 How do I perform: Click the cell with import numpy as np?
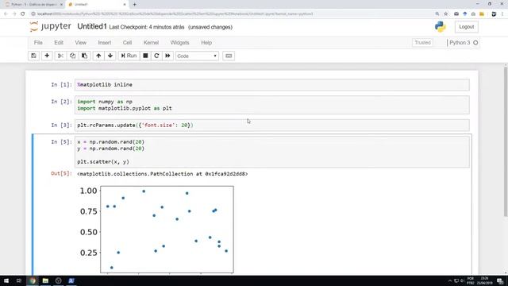pos(271,105)
